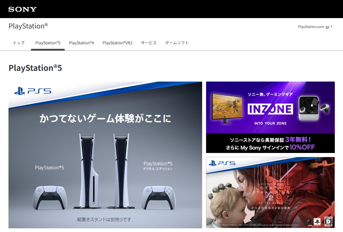The height and width of the screenshot is (232, 343).
Task: Click the 'ソニーストアなら長期保証3年無料!' offer text
Action: coord(271,140)
